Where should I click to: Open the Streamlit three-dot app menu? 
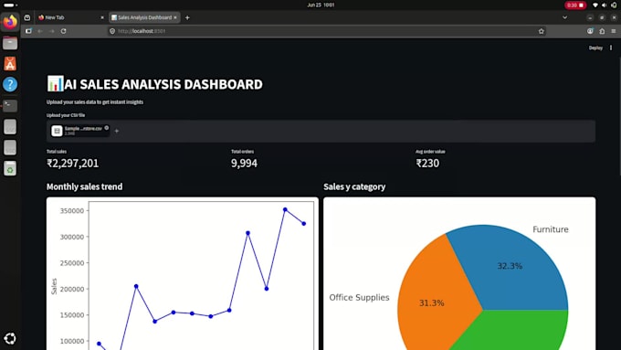coord(611,48)
